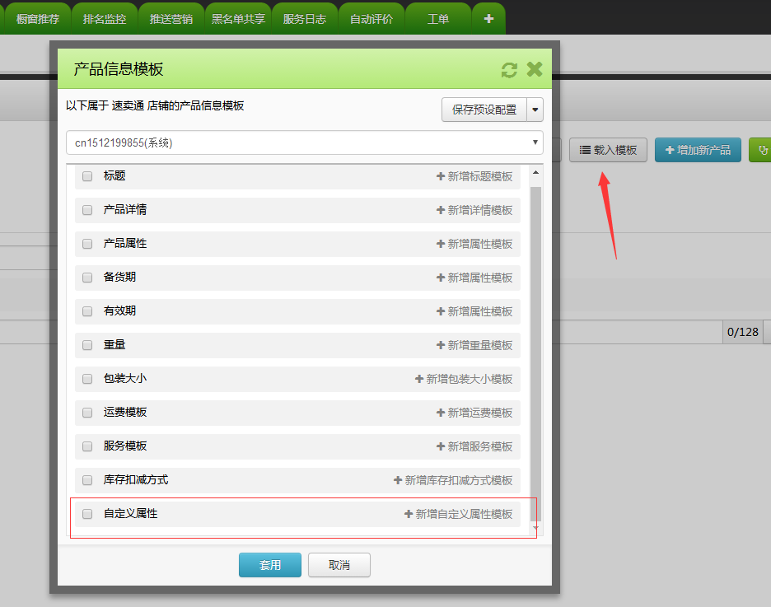Switch to 推送营销 tab
The height and width of the screenshot is (607, 771).
click(171, 19)
